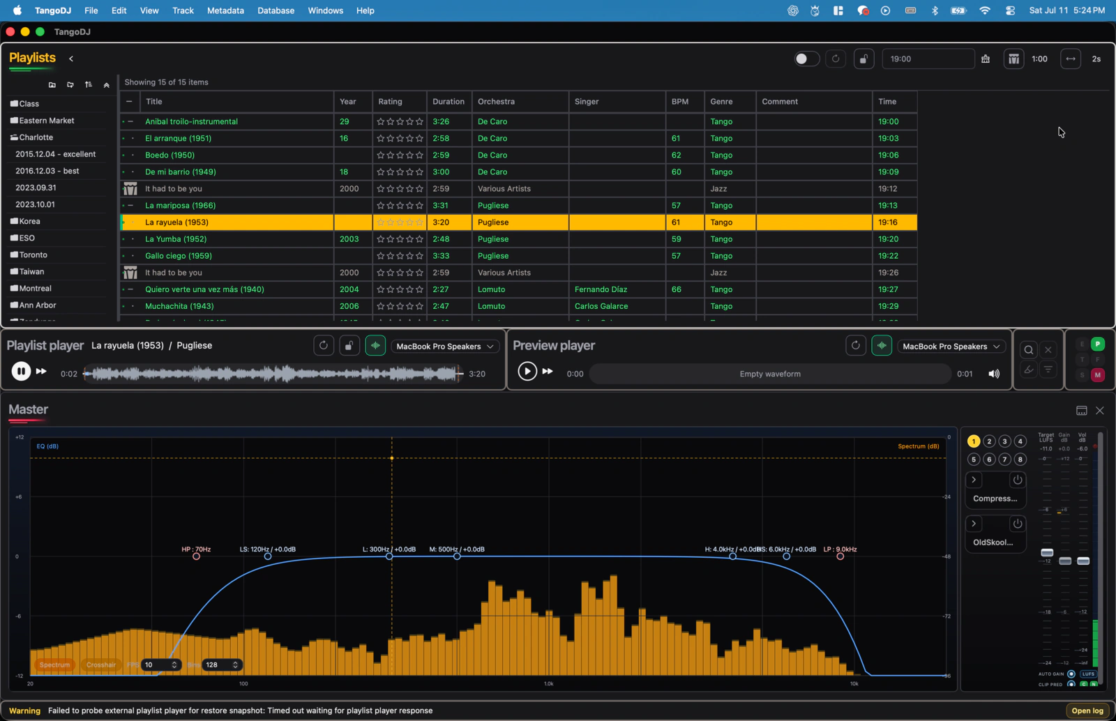Click the playlist refresh icon beside the unlock button
Screen dimensions: 1116x721
coord(836,59)
